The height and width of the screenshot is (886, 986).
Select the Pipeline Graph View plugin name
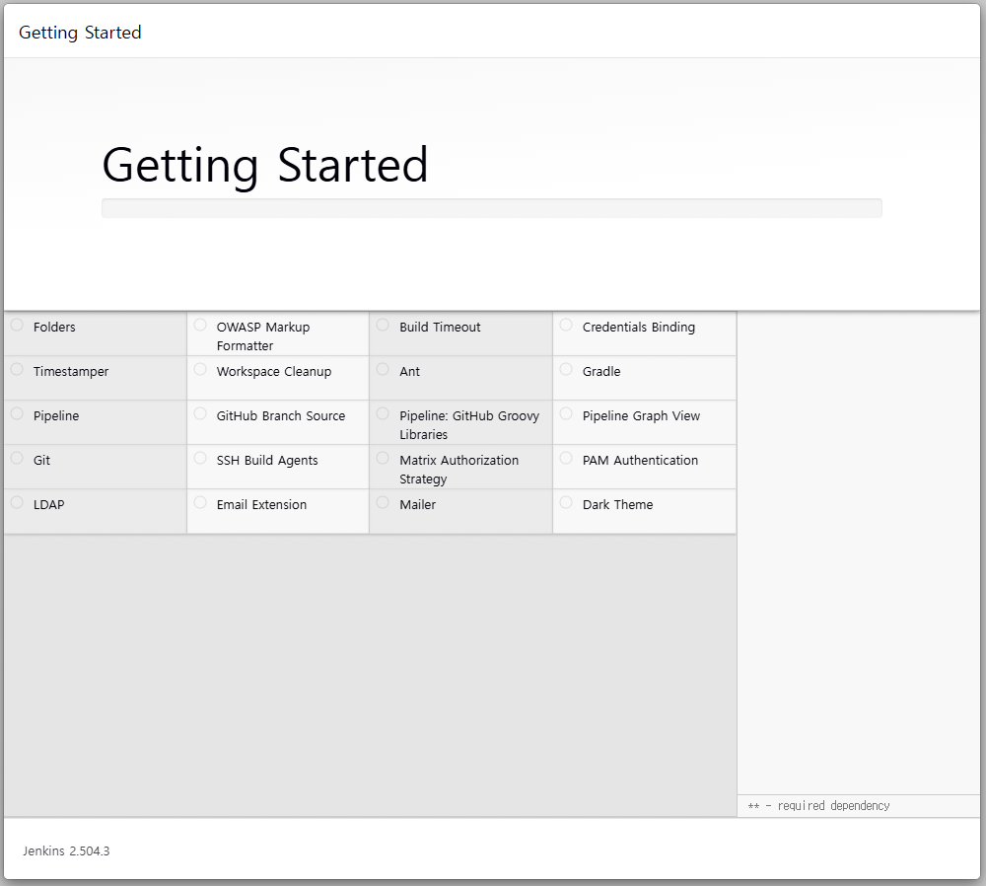click(641, 416)
